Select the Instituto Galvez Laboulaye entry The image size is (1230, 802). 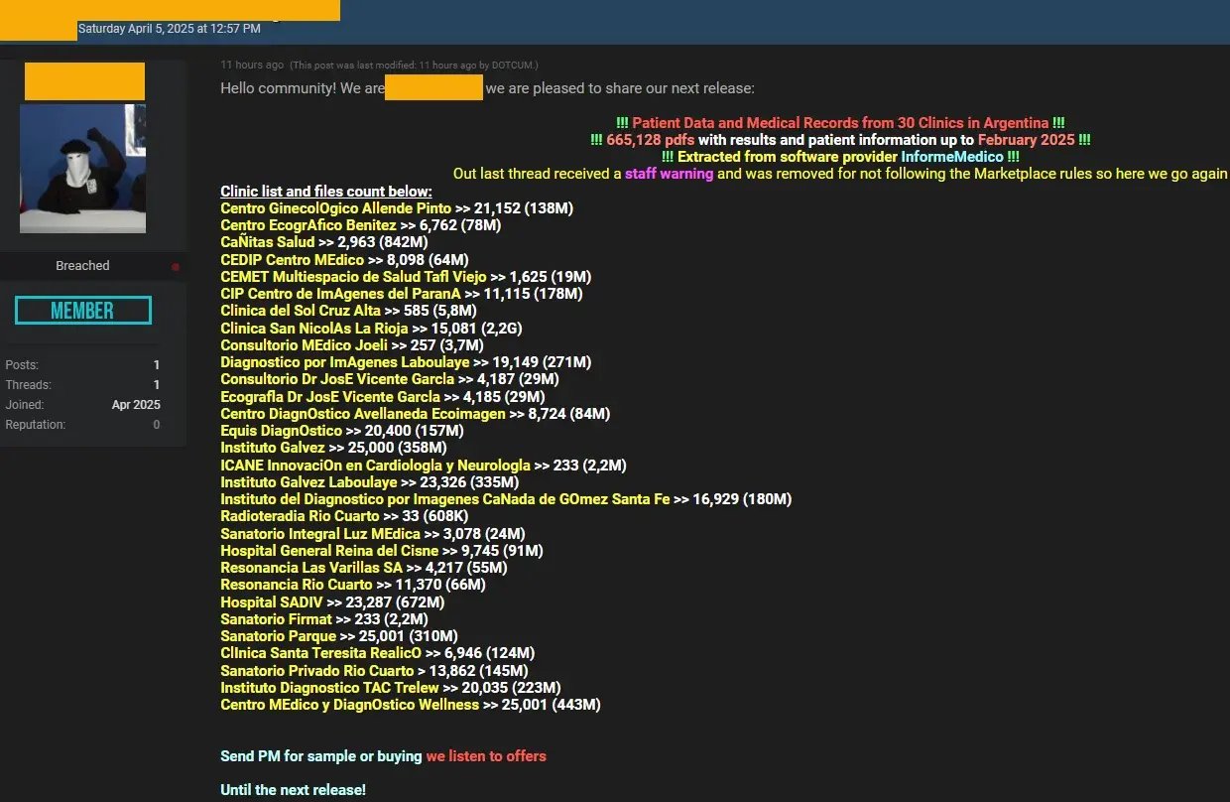(x=308, y=482)
